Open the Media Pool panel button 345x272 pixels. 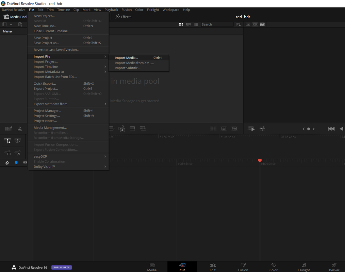(15, 17)
